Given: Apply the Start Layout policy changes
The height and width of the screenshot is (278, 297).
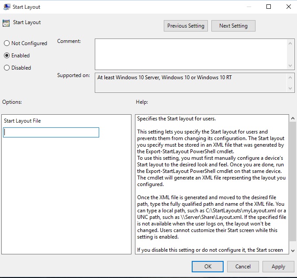Looking at the screenshot, I should pyautogui.click(x=278, y=266).
